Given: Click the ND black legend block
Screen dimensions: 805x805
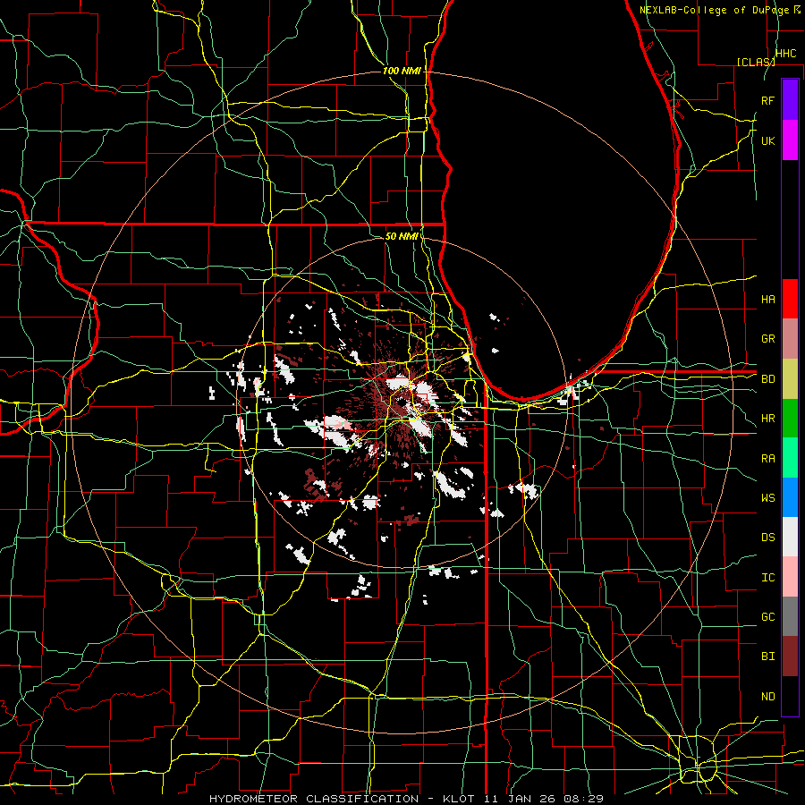Looking at the screenshot, I should click(790, 696).
